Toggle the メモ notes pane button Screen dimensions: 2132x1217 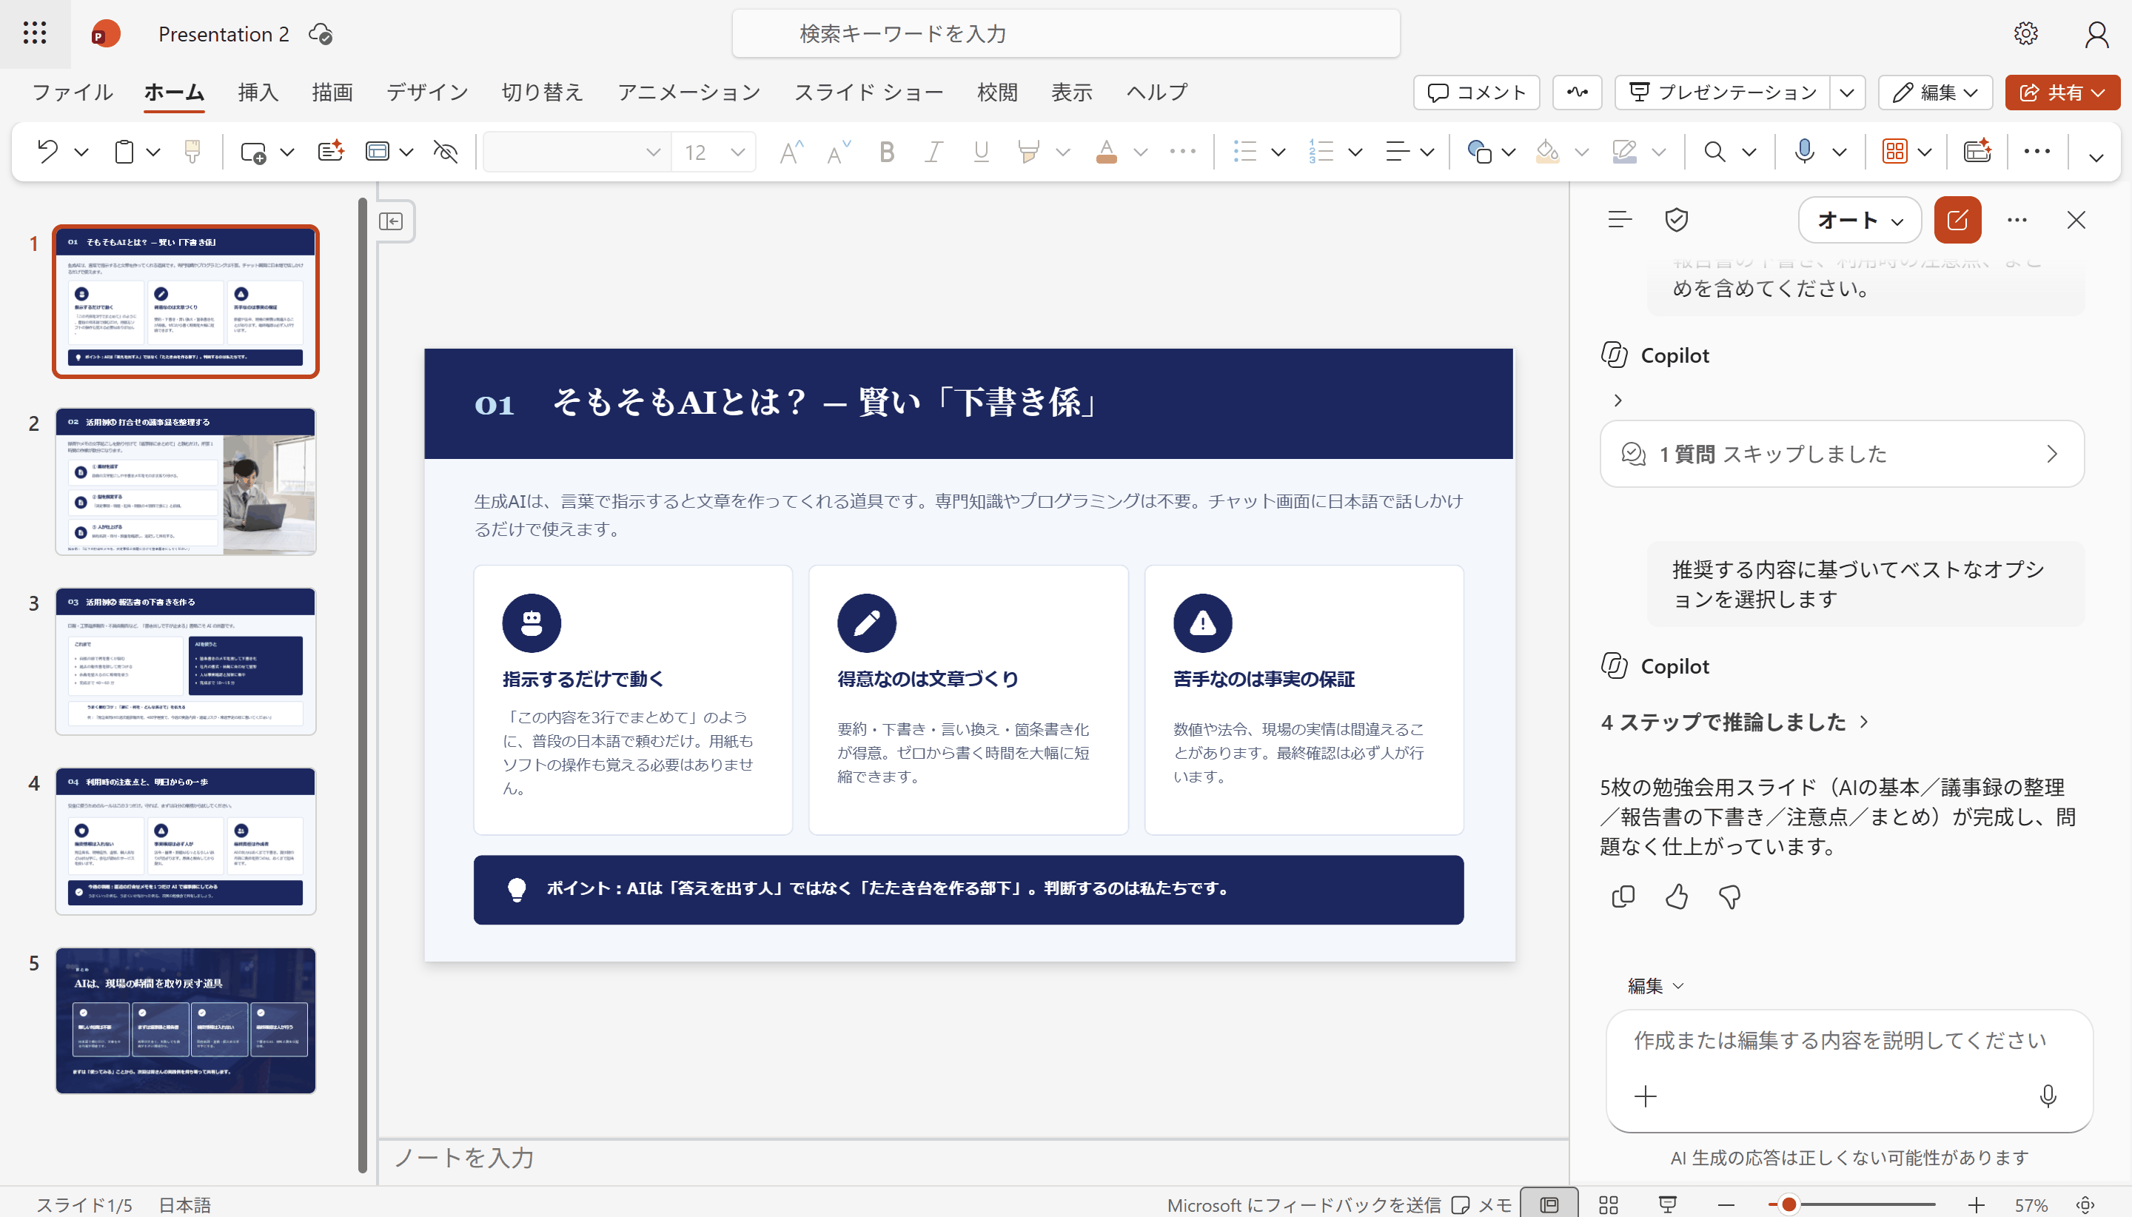point(1482,1204)
